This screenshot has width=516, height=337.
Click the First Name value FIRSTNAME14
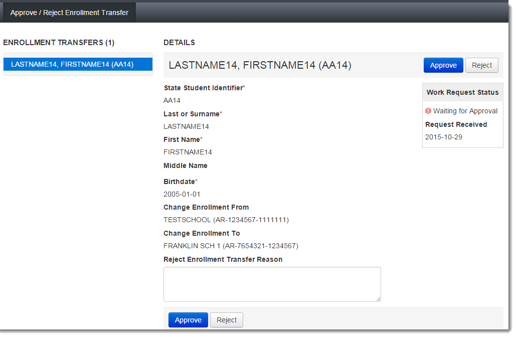click(x=188, y=152)
